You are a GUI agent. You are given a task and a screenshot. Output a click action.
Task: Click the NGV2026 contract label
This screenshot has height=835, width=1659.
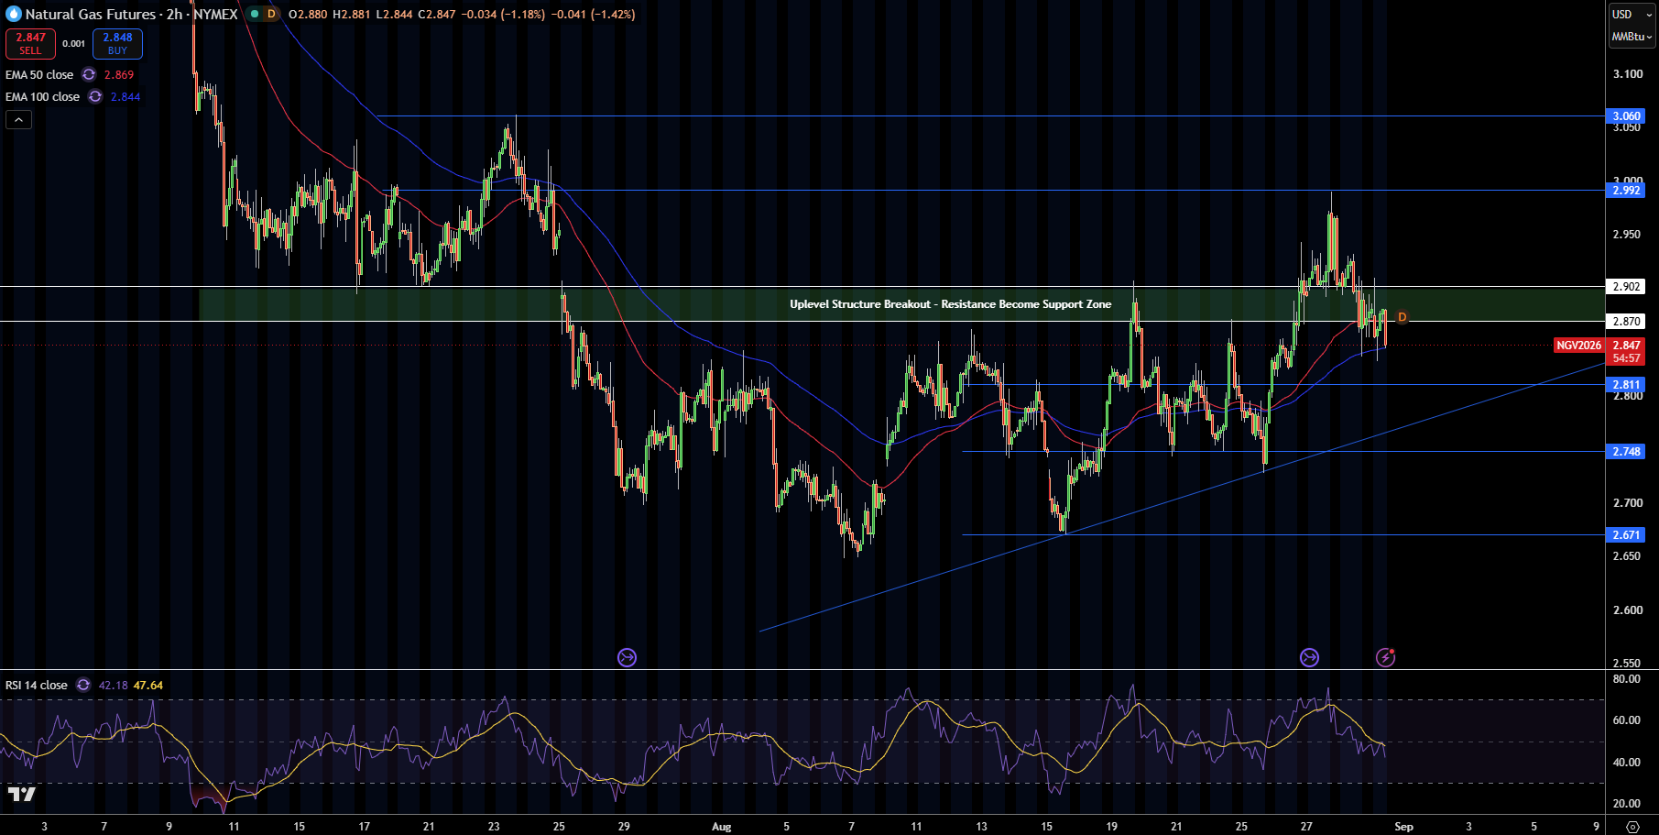click(1579, 346)
